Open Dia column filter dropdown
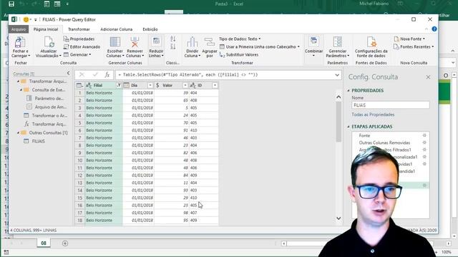The width and height of the screenshot is (458, 257). [150, 86]
